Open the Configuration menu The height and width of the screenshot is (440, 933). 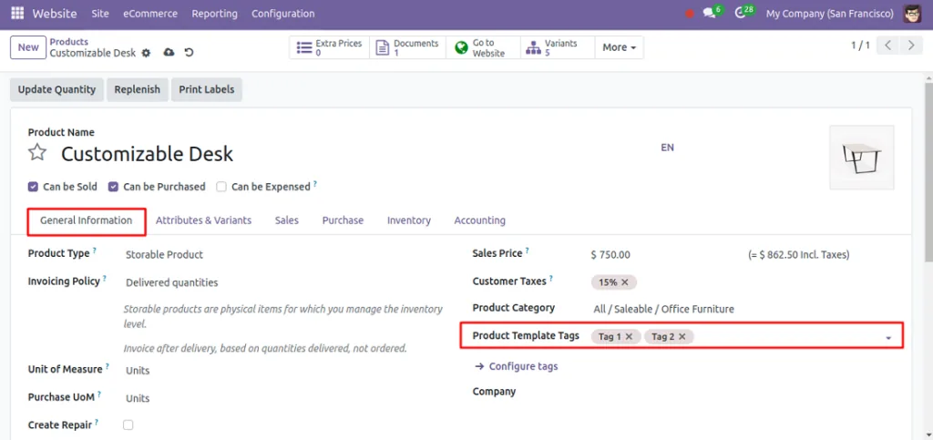(283, 13)
